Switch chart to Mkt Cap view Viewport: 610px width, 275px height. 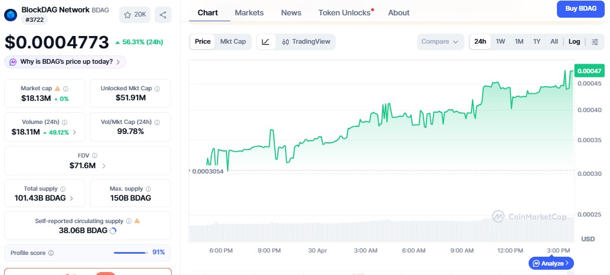pyautogui.click(x=233, y=42)
